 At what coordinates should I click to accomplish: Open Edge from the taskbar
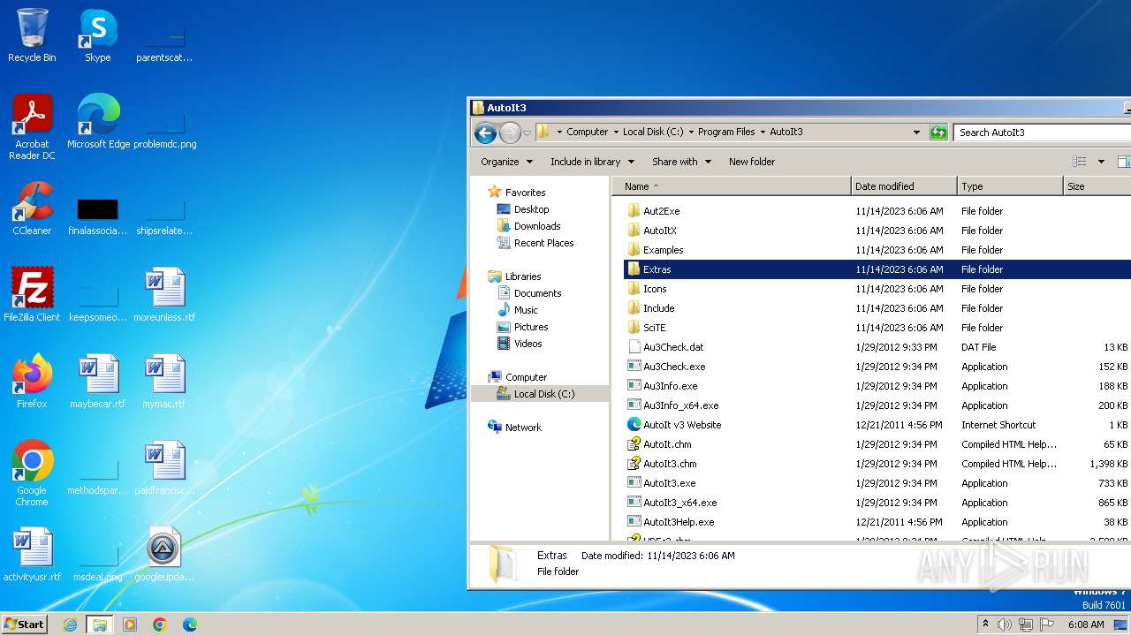[190, 625]
